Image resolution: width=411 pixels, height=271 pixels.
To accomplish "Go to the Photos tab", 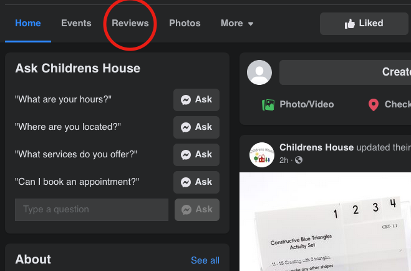I will coord(185,24).
